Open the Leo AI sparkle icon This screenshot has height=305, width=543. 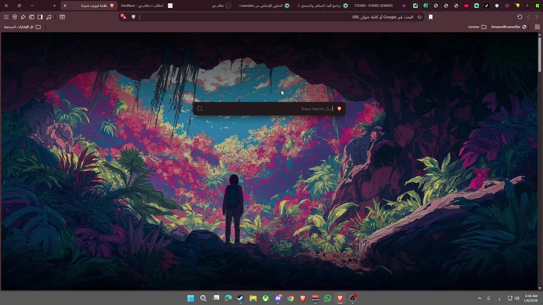click(23, 17)
